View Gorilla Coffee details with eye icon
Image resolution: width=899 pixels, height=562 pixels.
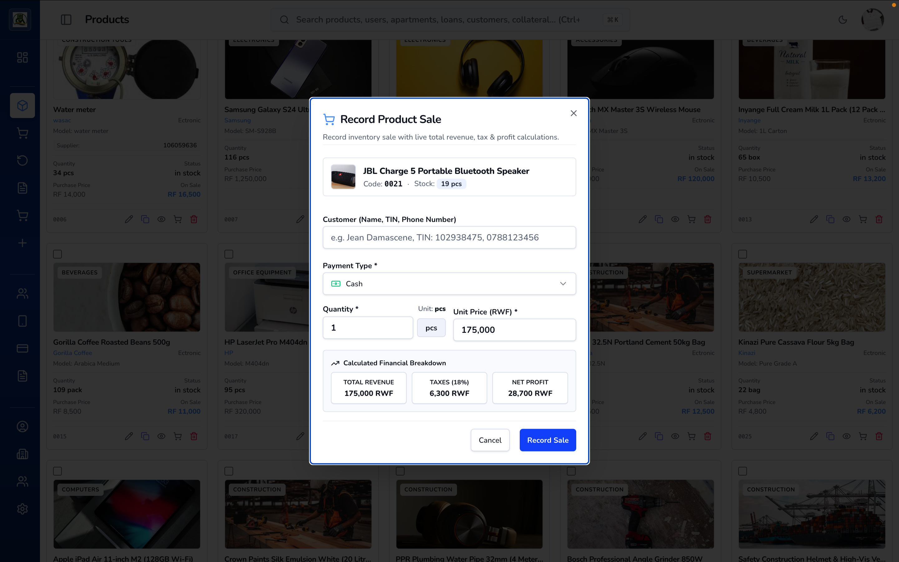[x=161, y=436]
